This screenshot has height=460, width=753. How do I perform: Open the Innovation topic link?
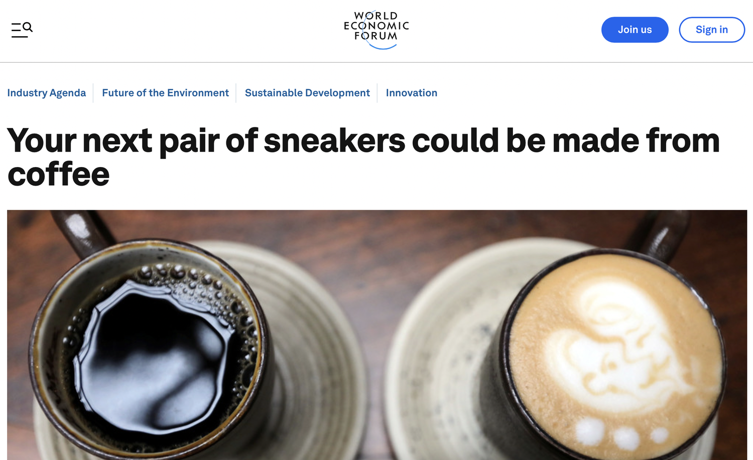[411, 93]
